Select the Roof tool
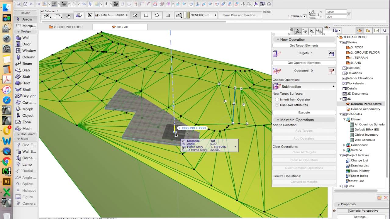The image size is (390, 219). click(26, 83)
